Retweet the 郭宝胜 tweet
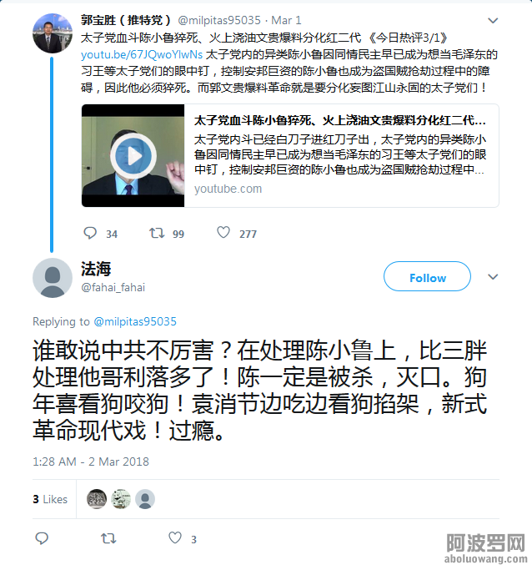Image resolution: width=532 pixels, height=570 pixels. point(157,233)
